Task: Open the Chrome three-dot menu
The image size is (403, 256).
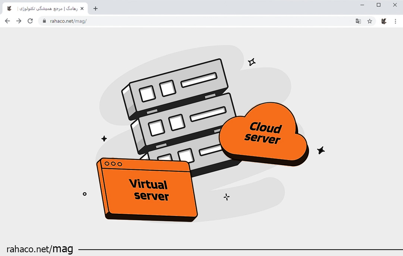Action: click(x=396, y=21)
